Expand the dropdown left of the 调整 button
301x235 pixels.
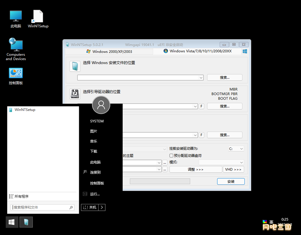click(x=159, y=169)
